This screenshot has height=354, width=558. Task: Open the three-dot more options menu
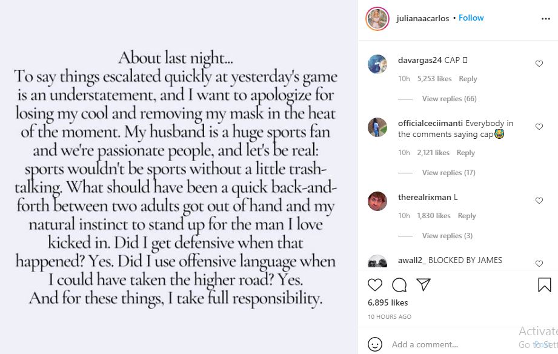[x=545, y=19]
